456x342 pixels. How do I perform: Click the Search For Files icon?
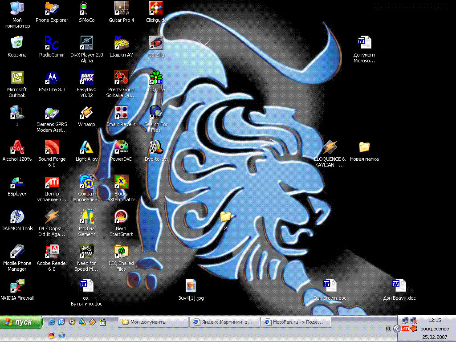[156, 113]
